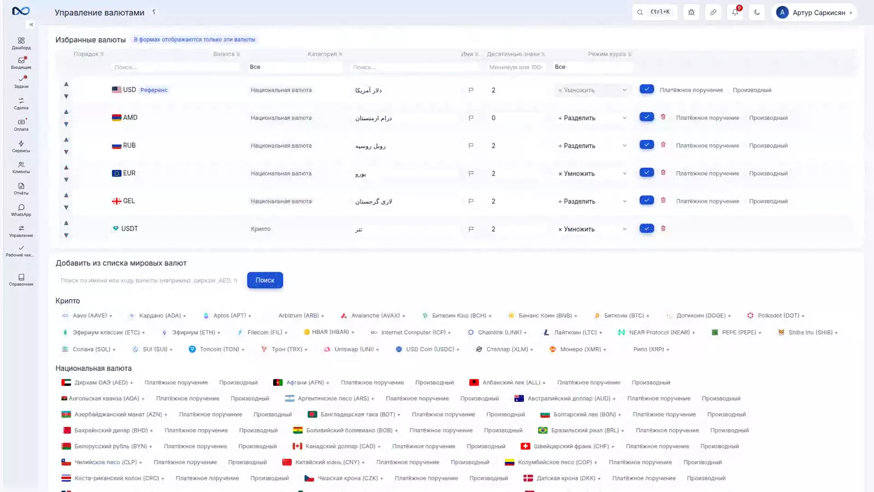The width and height of the screenshot is (874, 492).
Task: Expand EUR rate mode dropdown
Action: [x=593, y=173]
